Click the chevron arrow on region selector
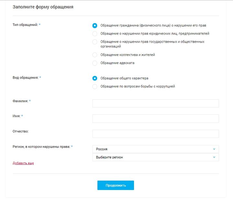233x200 pixels. pos(214,157)
